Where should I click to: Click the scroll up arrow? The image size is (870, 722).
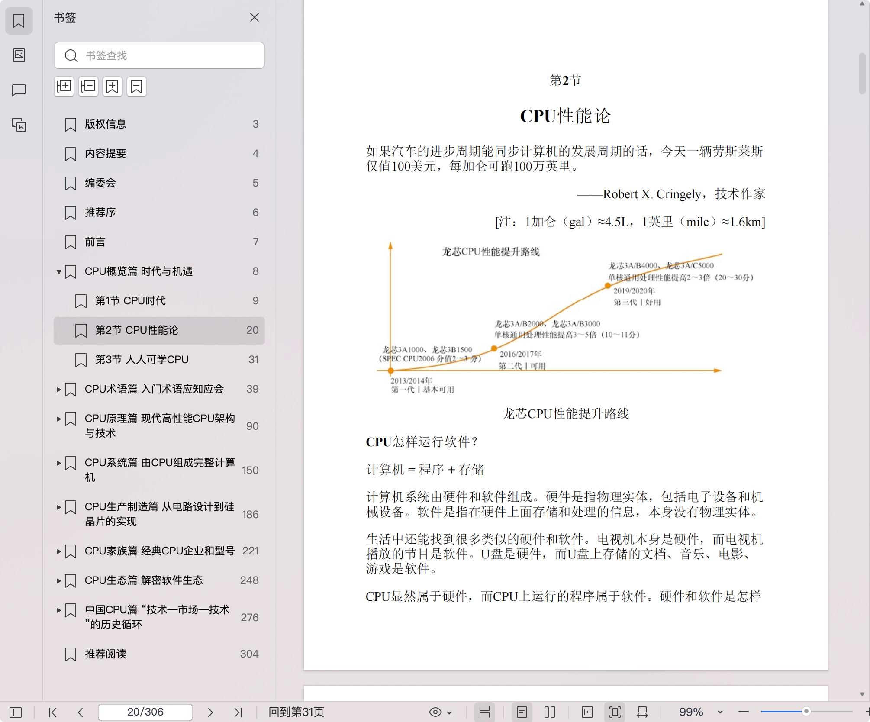[x=862, y=4]
